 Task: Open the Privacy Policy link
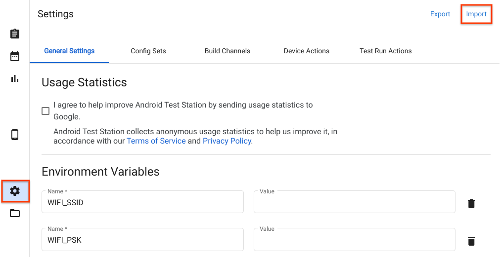click(x=227, y=141)
